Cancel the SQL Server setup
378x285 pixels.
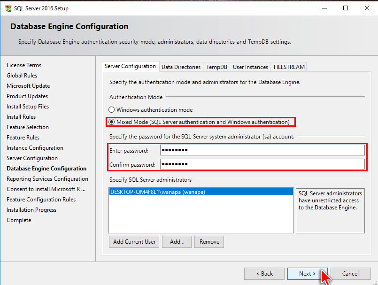[x=350, y=274]
